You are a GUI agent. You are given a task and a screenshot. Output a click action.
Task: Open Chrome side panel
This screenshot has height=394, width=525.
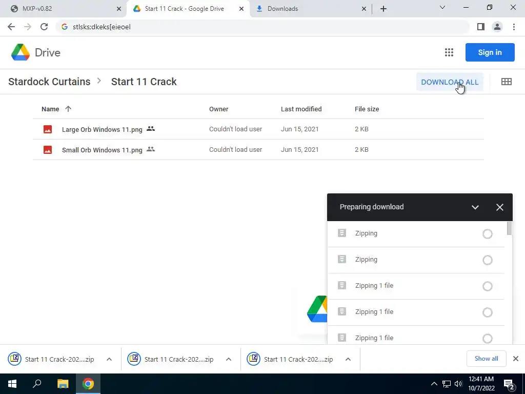[x=481, y=27]
